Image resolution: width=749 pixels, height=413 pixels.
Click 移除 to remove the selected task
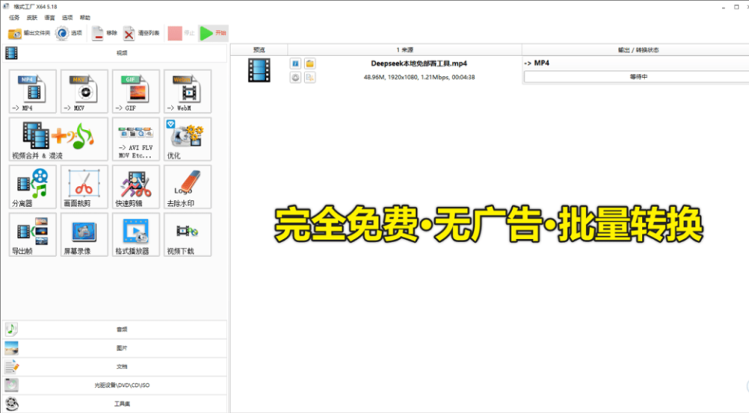tap(105, 33)
